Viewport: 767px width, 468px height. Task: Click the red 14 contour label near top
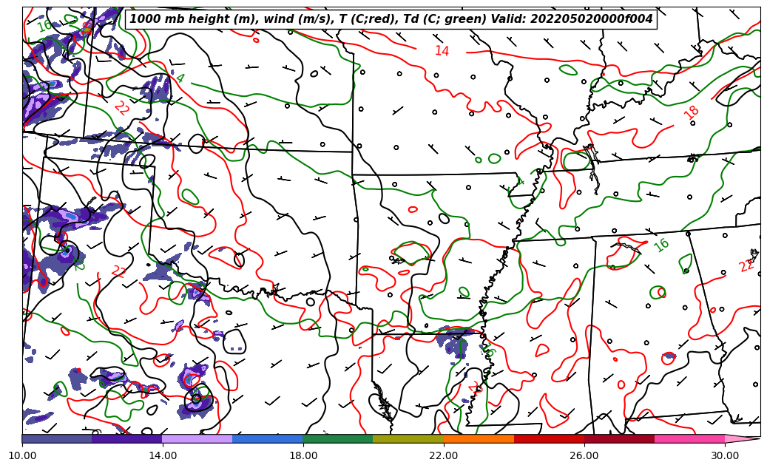(x=442, y=51)
